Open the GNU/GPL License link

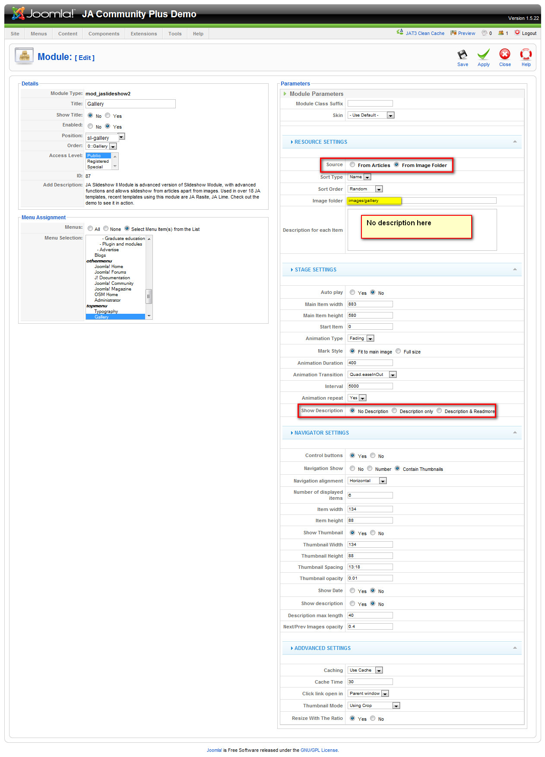point(319,750)
